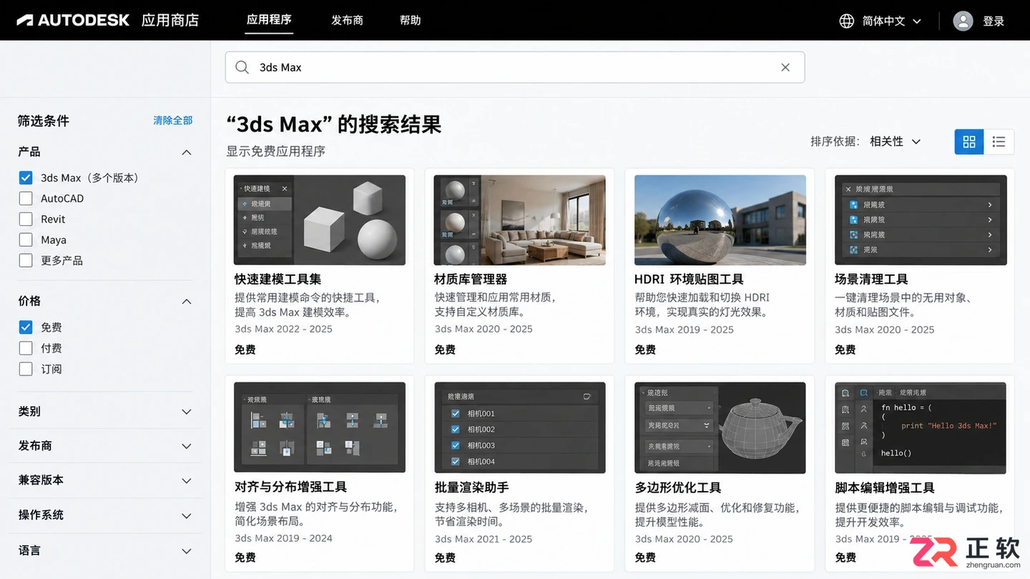Screen dimensions: 1030x579
Task: Open 快速建模工具集 thumbnail image
Action: pyautogui.click(x=320, y=220)
